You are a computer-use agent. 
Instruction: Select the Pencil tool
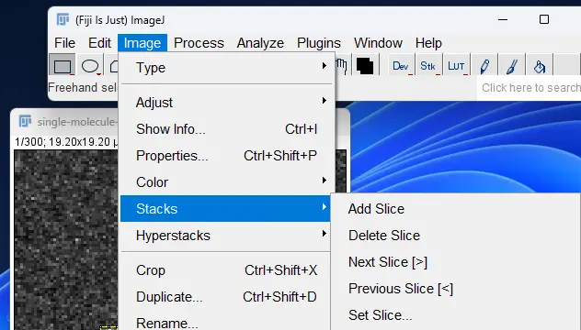tap(484, 66)
